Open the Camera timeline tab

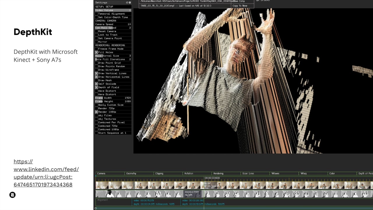click(110, 173)
